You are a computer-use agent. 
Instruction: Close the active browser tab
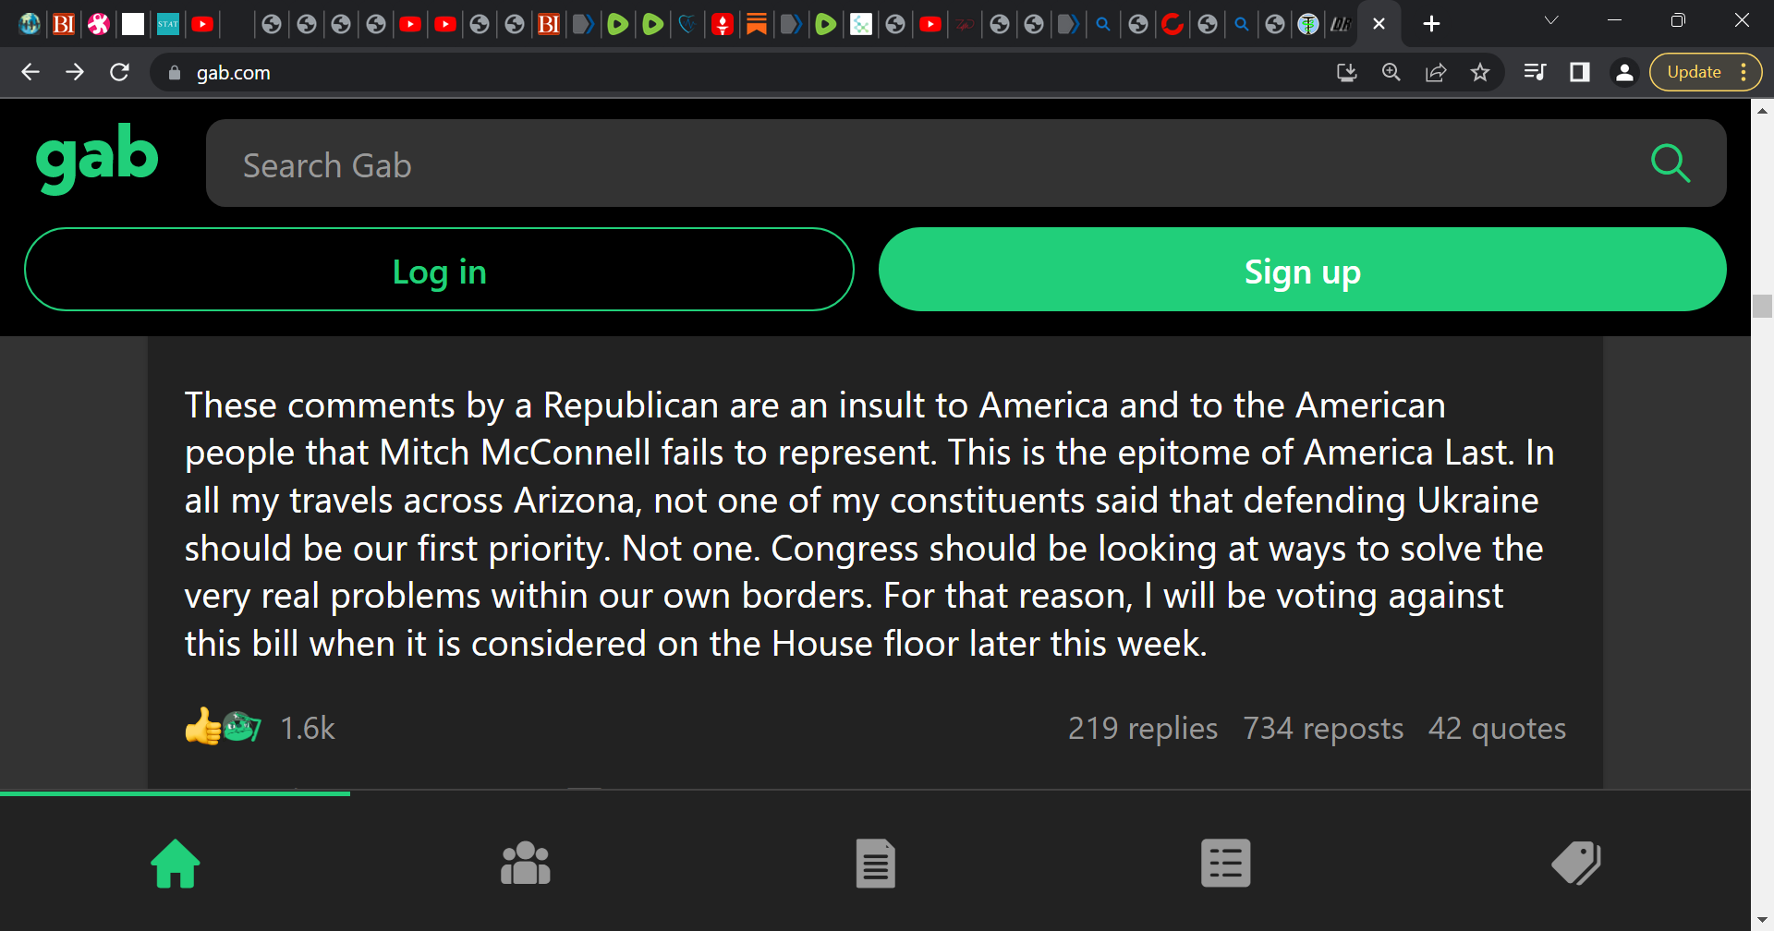click(1379, 24)
